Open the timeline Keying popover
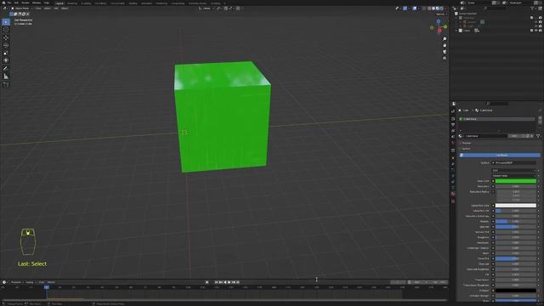 click(x=30, y=282)
